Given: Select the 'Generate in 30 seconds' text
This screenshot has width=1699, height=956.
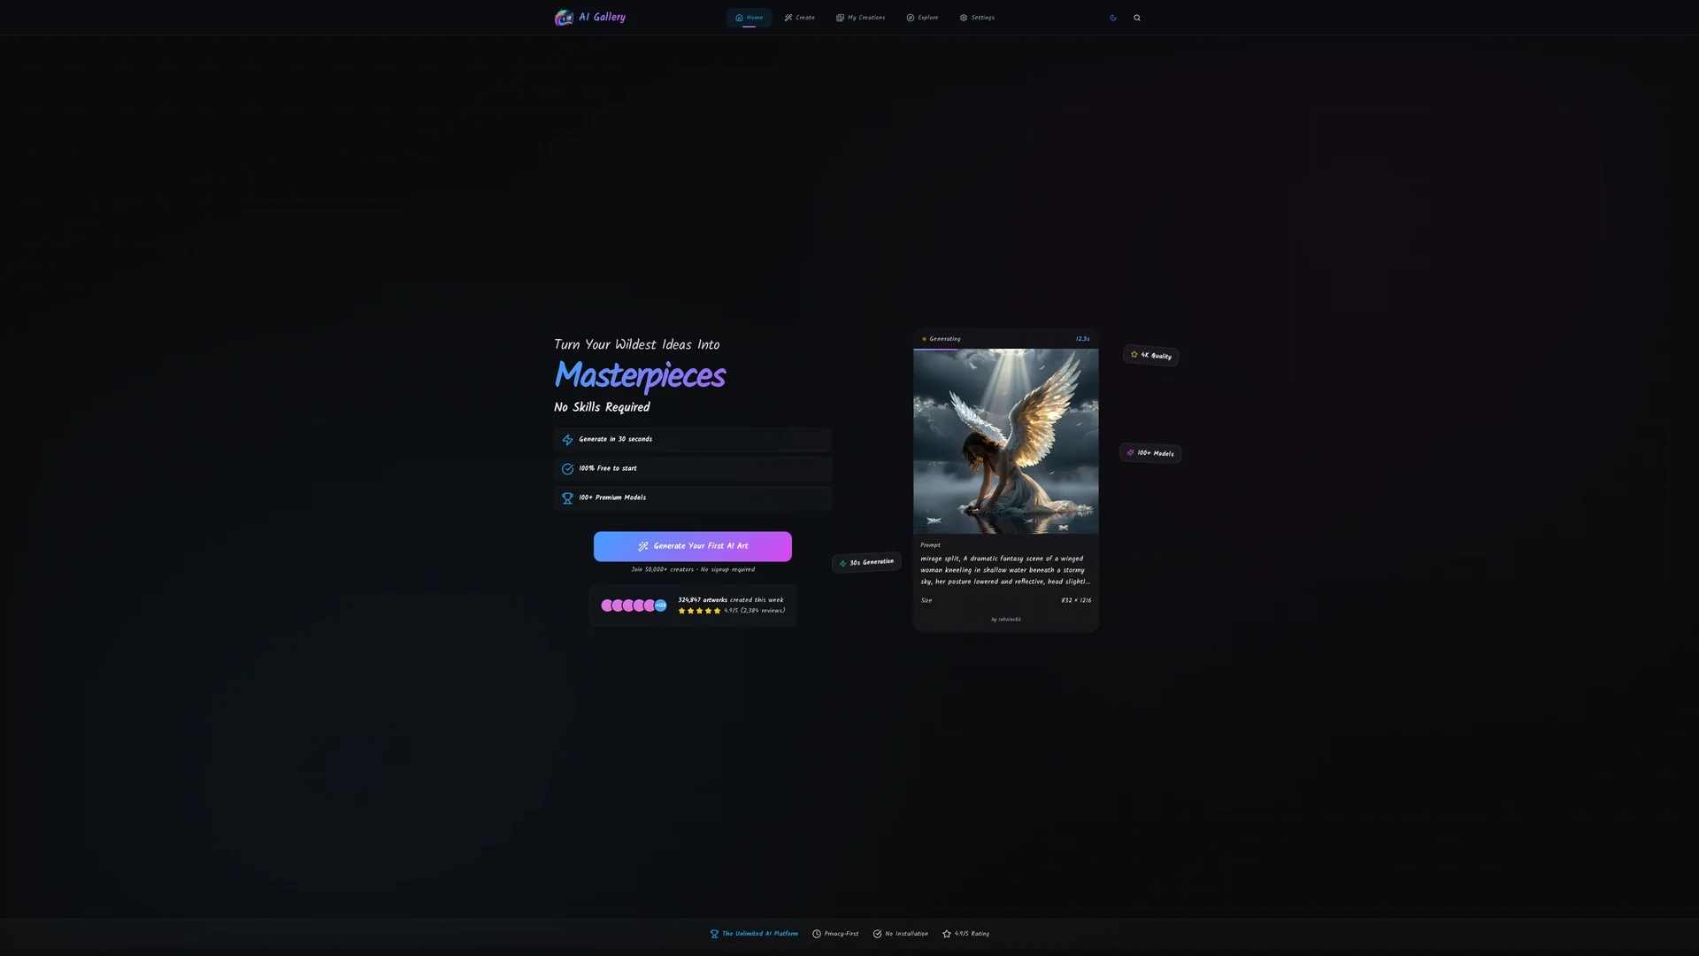Looking at the screenshot, I should click(615, 439).
